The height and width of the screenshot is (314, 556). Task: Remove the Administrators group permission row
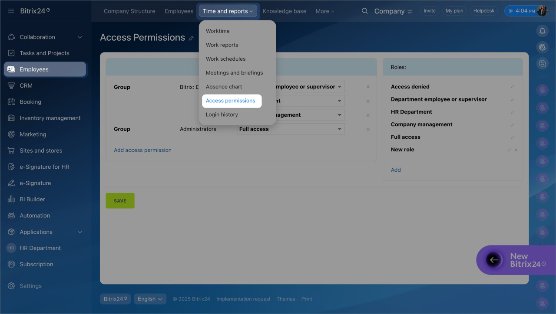(x=368, y=130)
